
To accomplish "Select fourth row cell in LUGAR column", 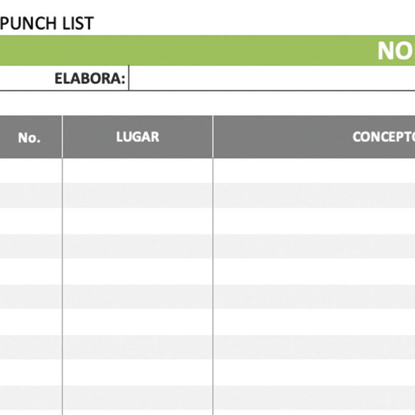I will tap(137, 246).
